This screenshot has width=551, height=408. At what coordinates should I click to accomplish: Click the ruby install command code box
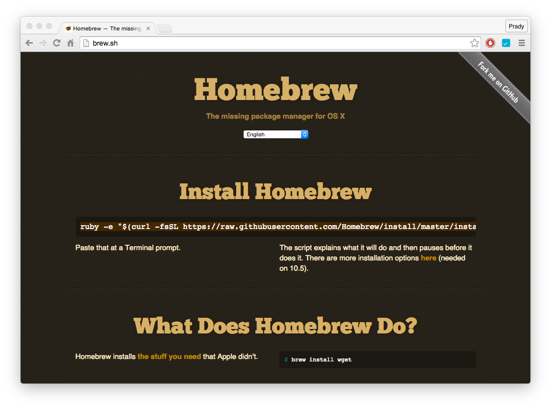click(276, 227)
